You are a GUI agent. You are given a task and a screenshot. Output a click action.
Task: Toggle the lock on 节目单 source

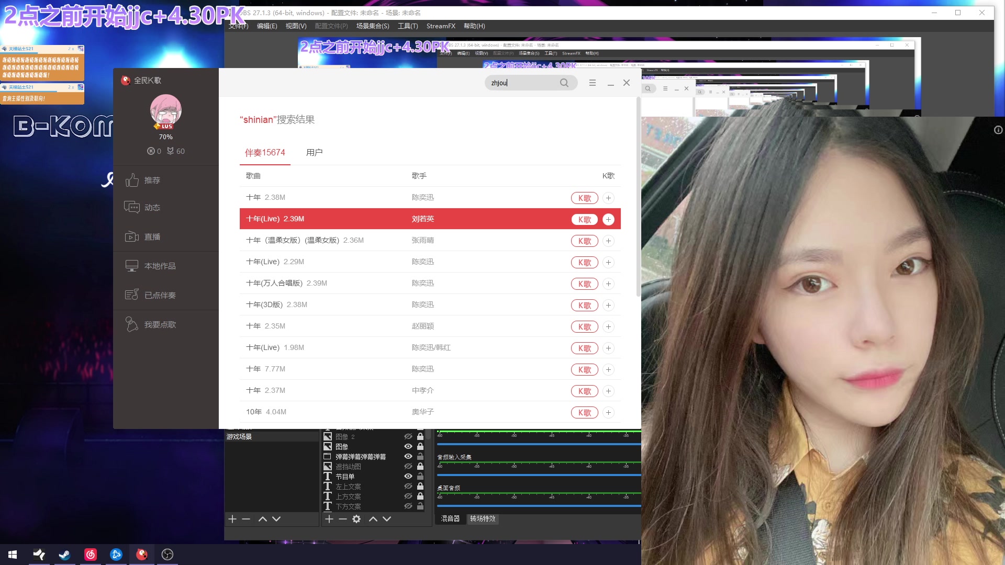click(x=420, y=476)
